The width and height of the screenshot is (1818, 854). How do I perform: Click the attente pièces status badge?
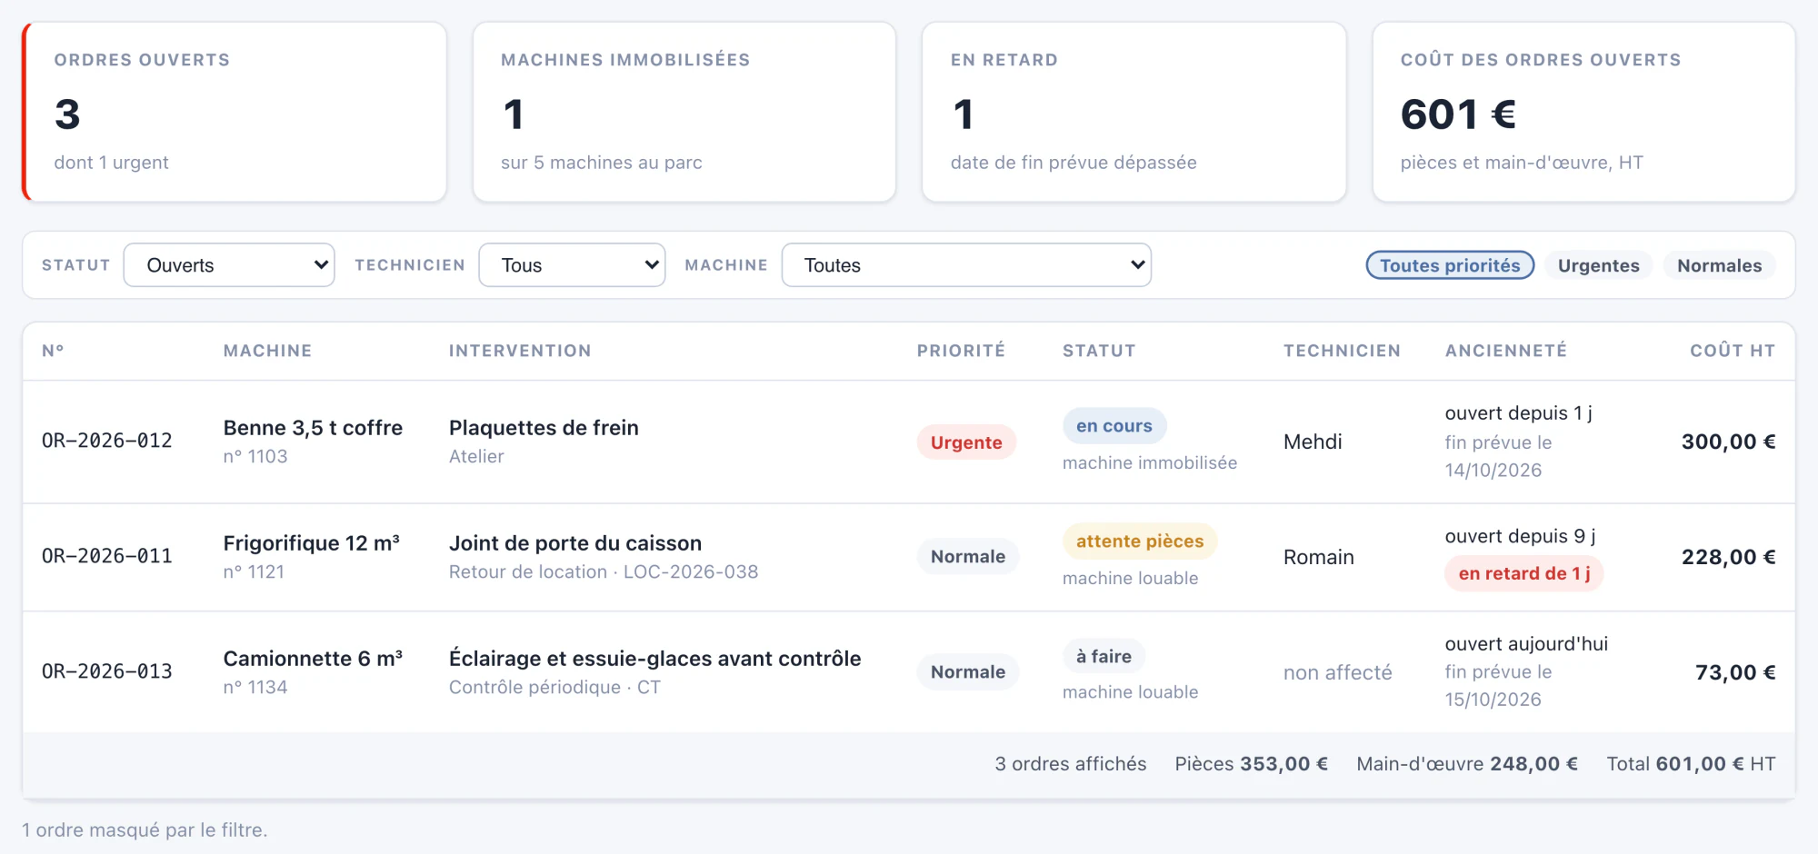[x=1140, y=541]
